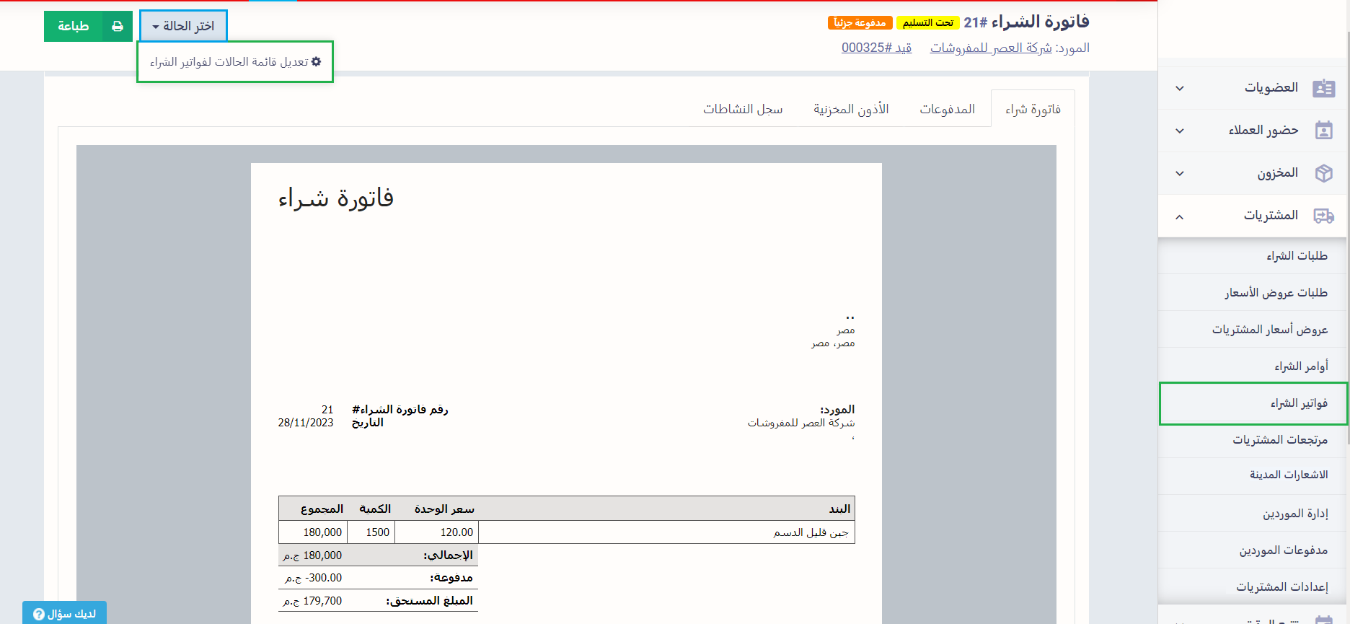Screen dimensions: 1350x624
Task: Open supplier link شركة العصر للمفروشات
Action: click(x=990, y=48)
